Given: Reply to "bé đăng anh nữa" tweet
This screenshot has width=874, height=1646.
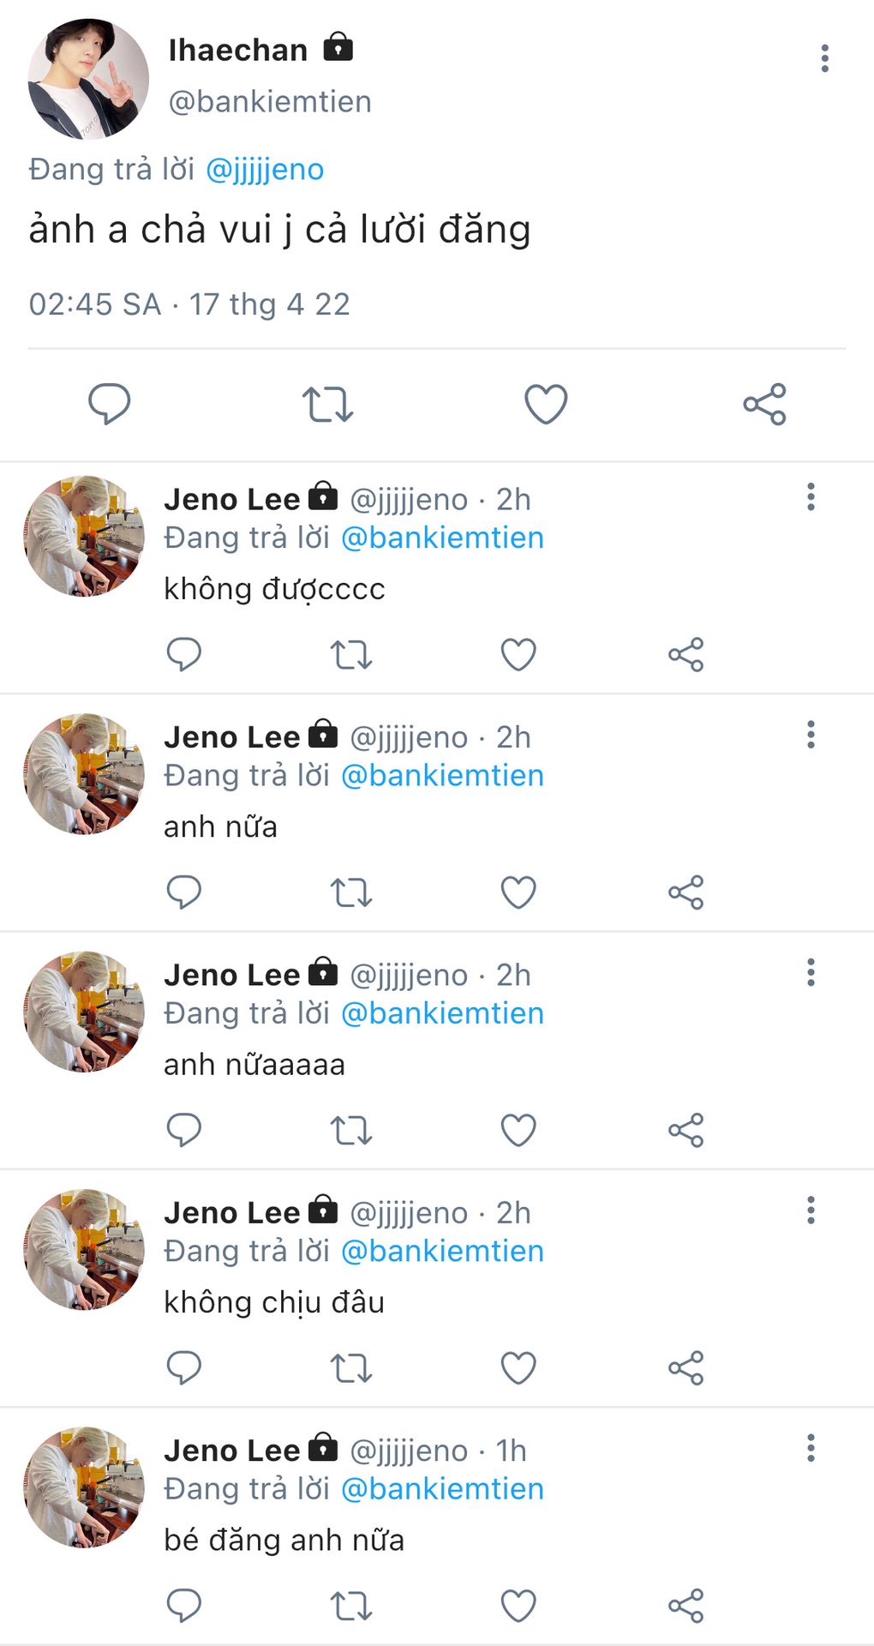Looking at the screenshot, I should (183, 1606).
